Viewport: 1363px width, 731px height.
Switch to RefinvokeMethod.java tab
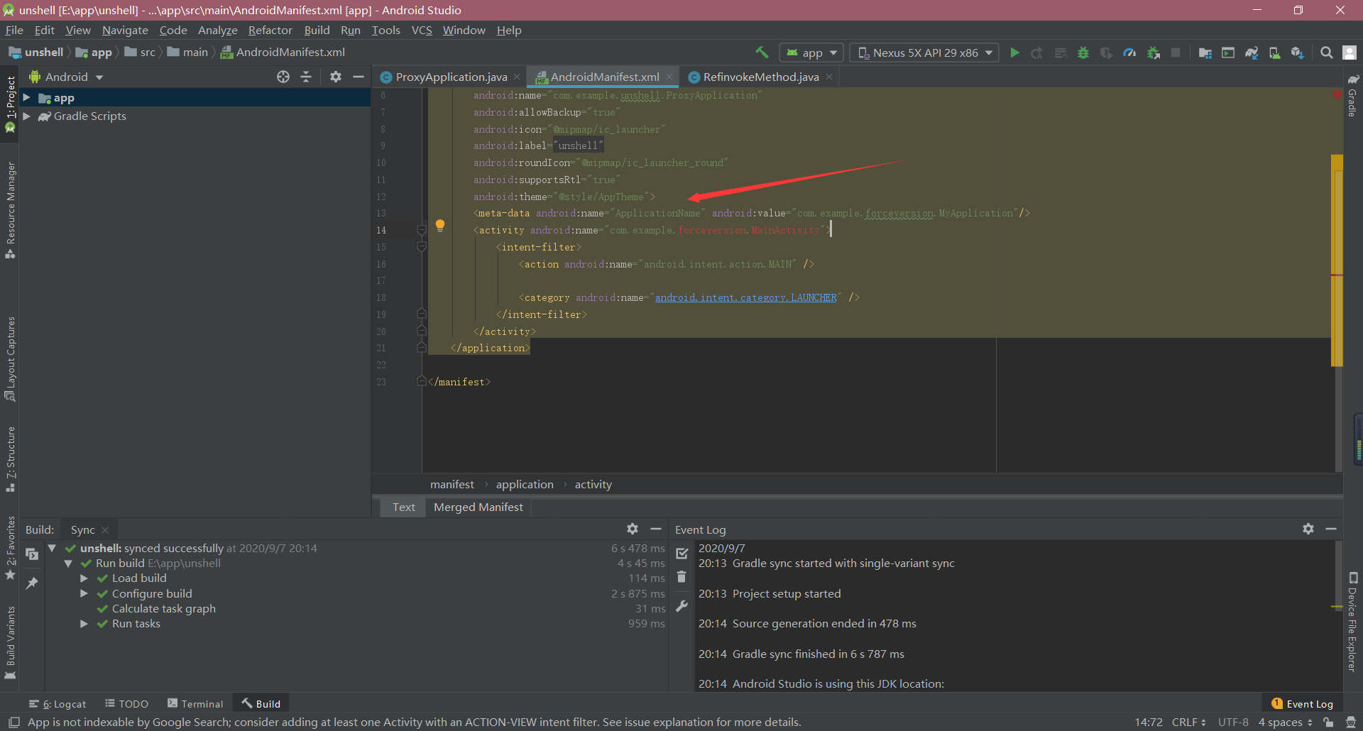760,77
